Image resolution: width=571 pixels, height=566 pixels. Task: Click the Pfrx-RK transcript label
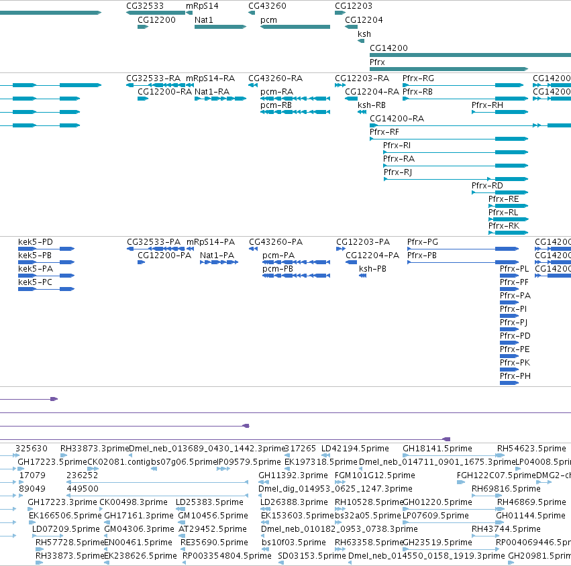point(504,226)
